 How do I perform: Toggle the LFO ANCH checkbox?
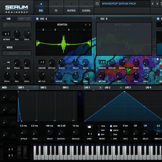click(x=111, y=130)
